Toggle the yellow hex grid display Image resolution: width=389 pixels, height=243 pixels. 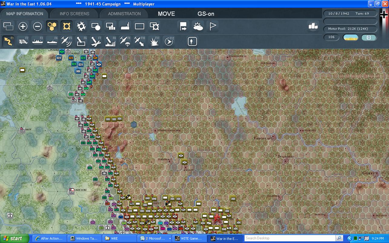52,26
